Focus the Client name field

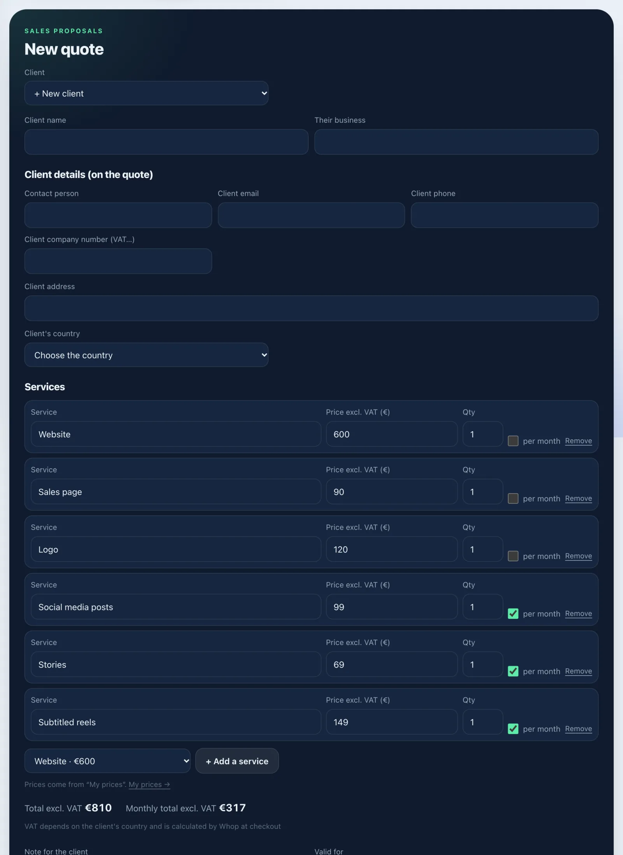pyautogui.click(x=166, y=142)
